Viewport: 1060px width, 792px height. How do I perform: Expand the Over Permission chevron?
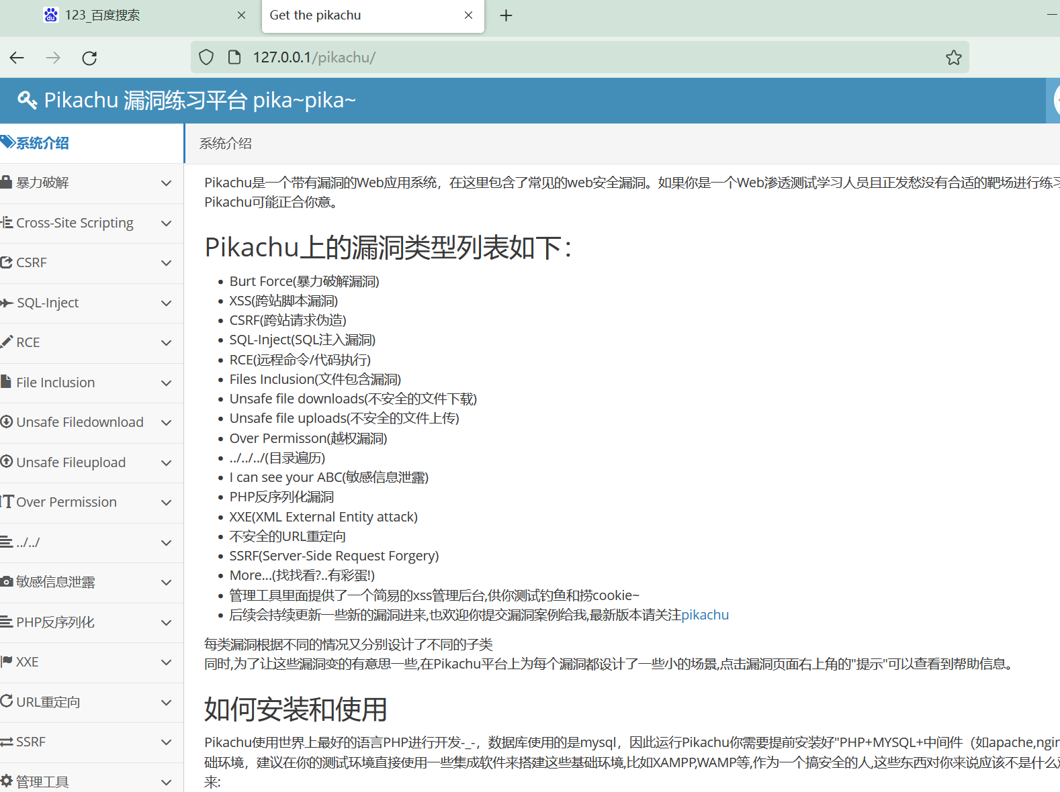(167, 503)
